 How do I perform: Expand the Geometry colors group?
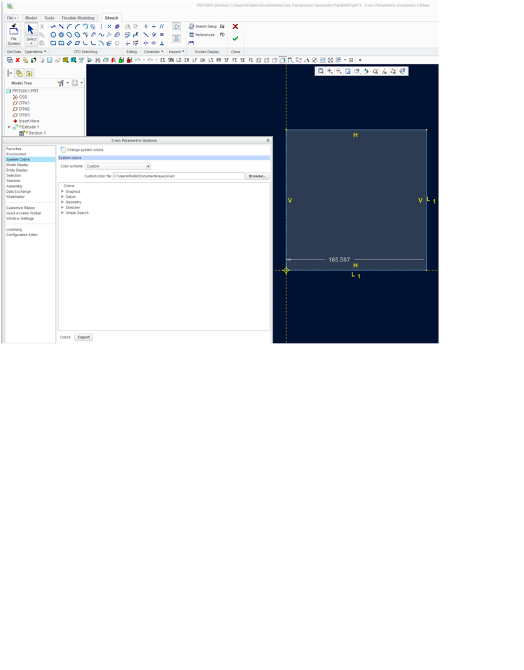tap(63, 202)
